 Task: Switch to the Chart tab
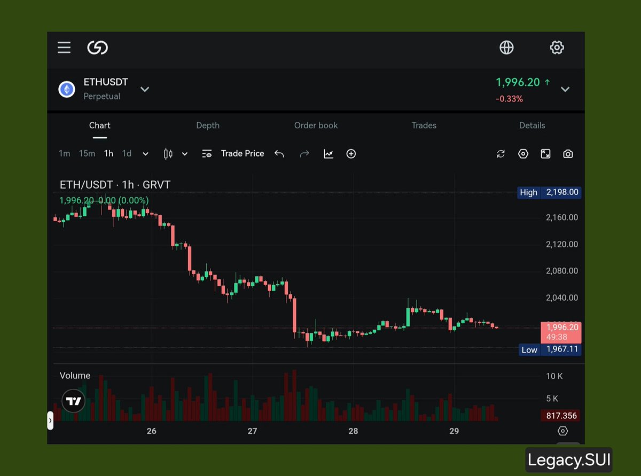pos(100,126)
